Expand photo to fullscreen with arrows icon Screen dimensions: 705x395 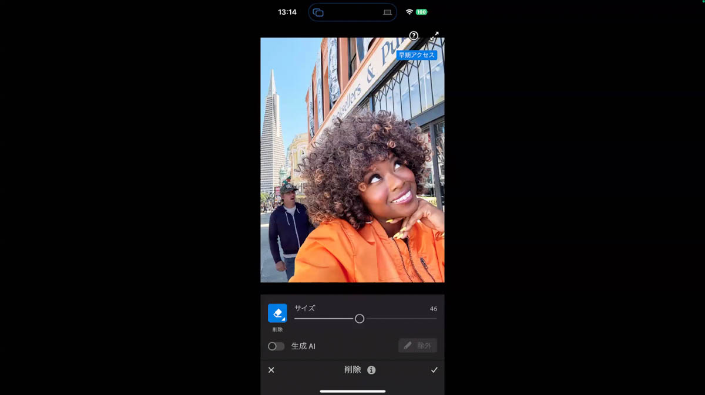(434, 36)
